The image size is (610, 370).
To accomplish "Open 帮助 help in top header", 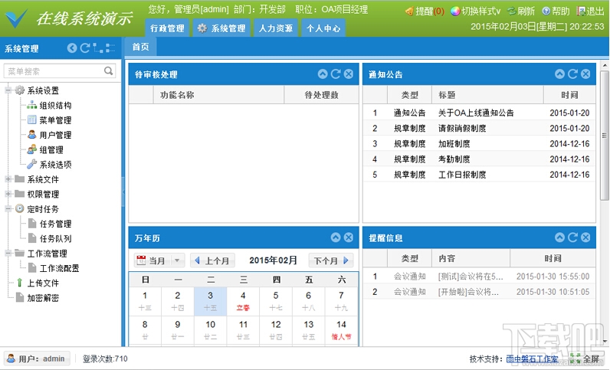I will (x=556, y=11).
